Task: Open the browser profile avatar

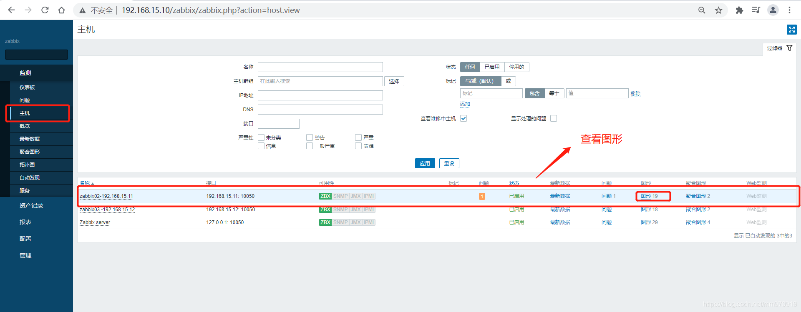Action: (x=773, y=10)
